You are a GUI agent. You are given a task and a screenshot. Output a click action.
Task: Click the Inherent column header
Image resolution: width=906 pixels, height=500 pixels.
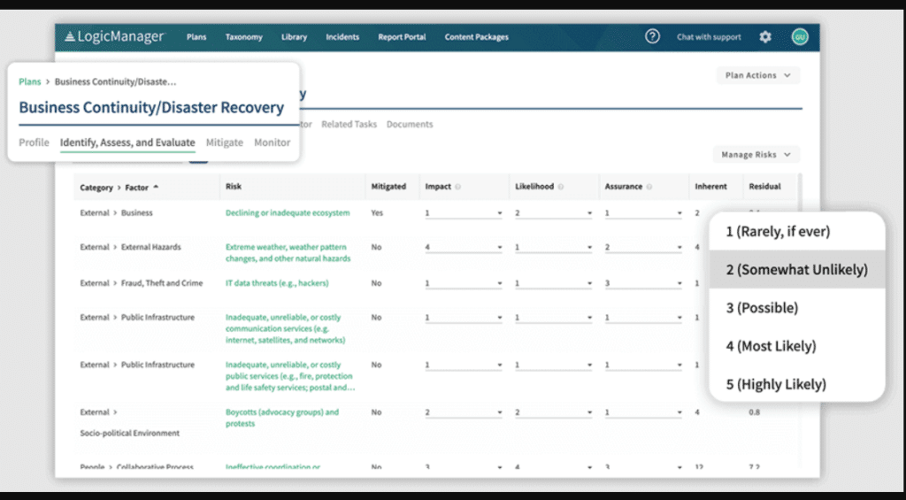pos(710,187)
